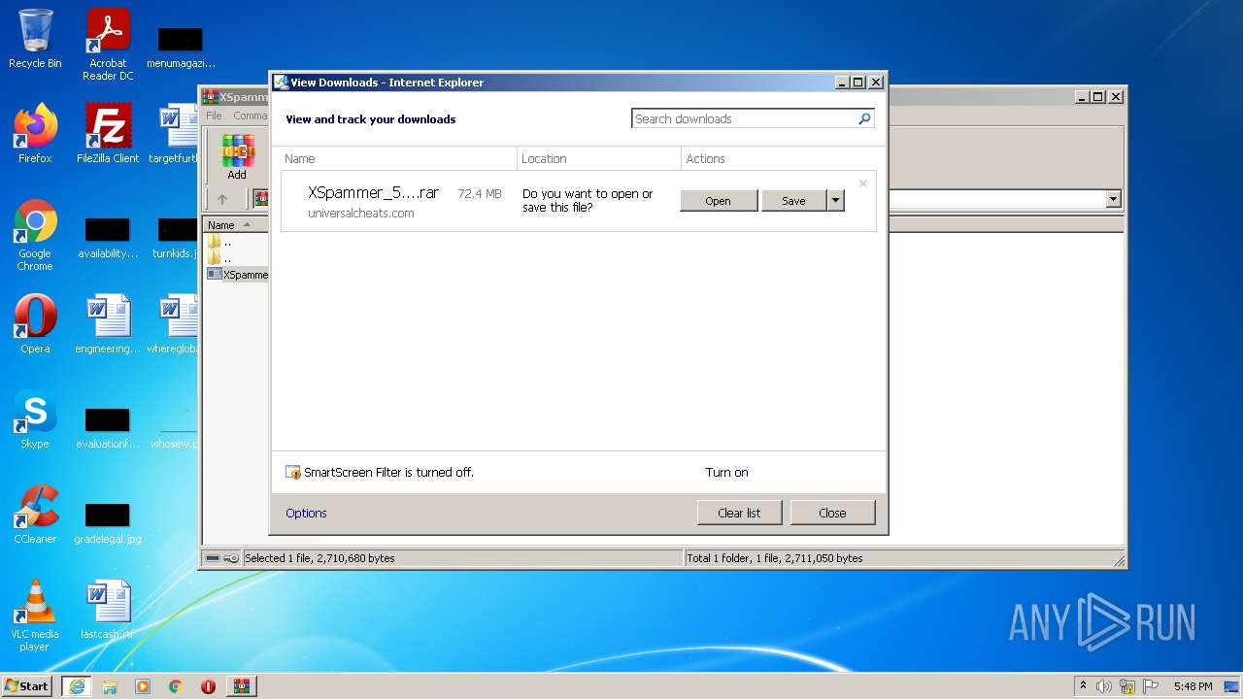Click the Add button in WinRAR toolbar

237,157
